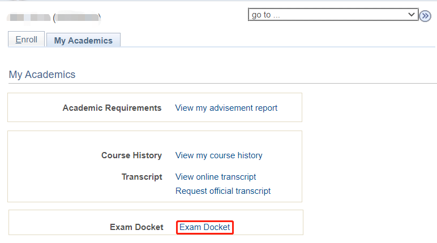Click blank top area of Course History box
This screenshot has width=437, height=243.
[153, 138]
